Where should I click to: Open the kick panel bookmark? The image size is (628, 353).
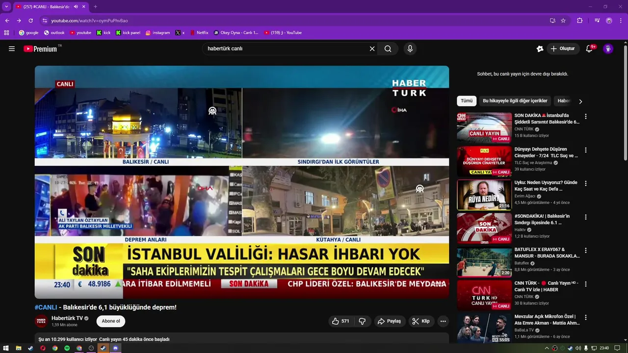point(128,33)
